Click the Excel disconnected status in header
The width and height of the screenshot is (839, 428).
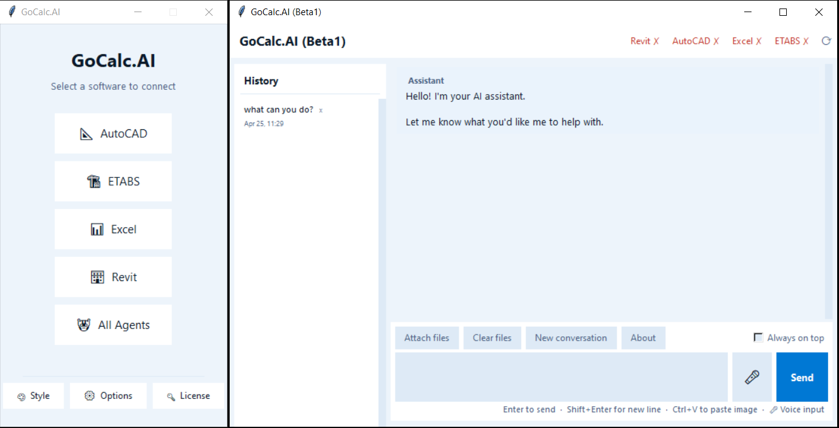tap(747, 41)
